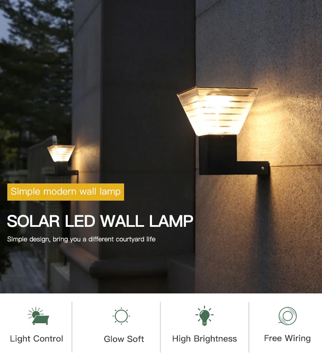Viewport: 322px width, 357px height.
Task: Click the sun-shaped Glow Soft icon
Action: (x=121, y=316)
